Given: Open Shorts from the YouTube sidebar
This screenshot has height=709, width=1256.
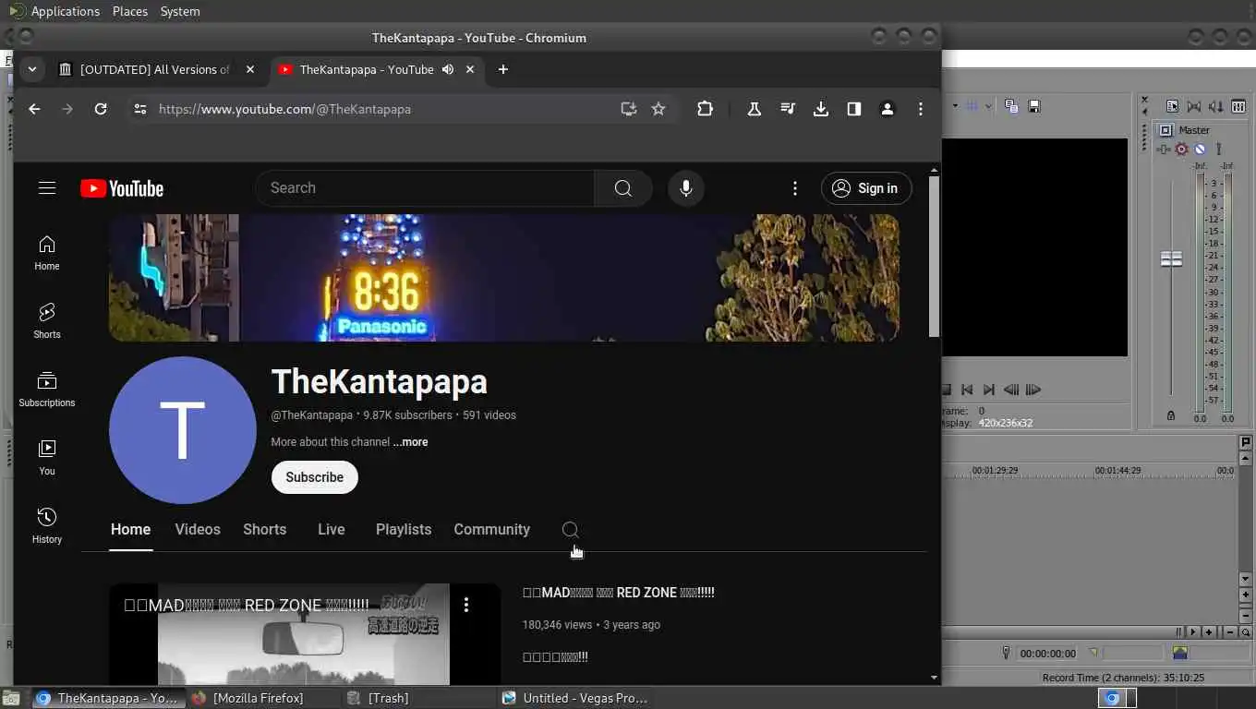Looking at the screenshot, I should 47,320.
